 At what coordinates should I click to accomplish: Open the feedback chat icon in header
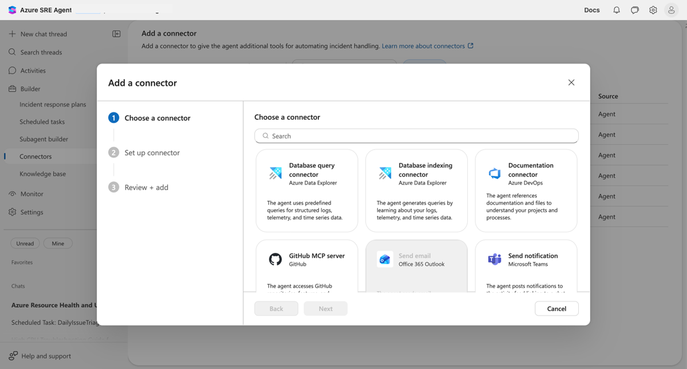click(635, 10)
